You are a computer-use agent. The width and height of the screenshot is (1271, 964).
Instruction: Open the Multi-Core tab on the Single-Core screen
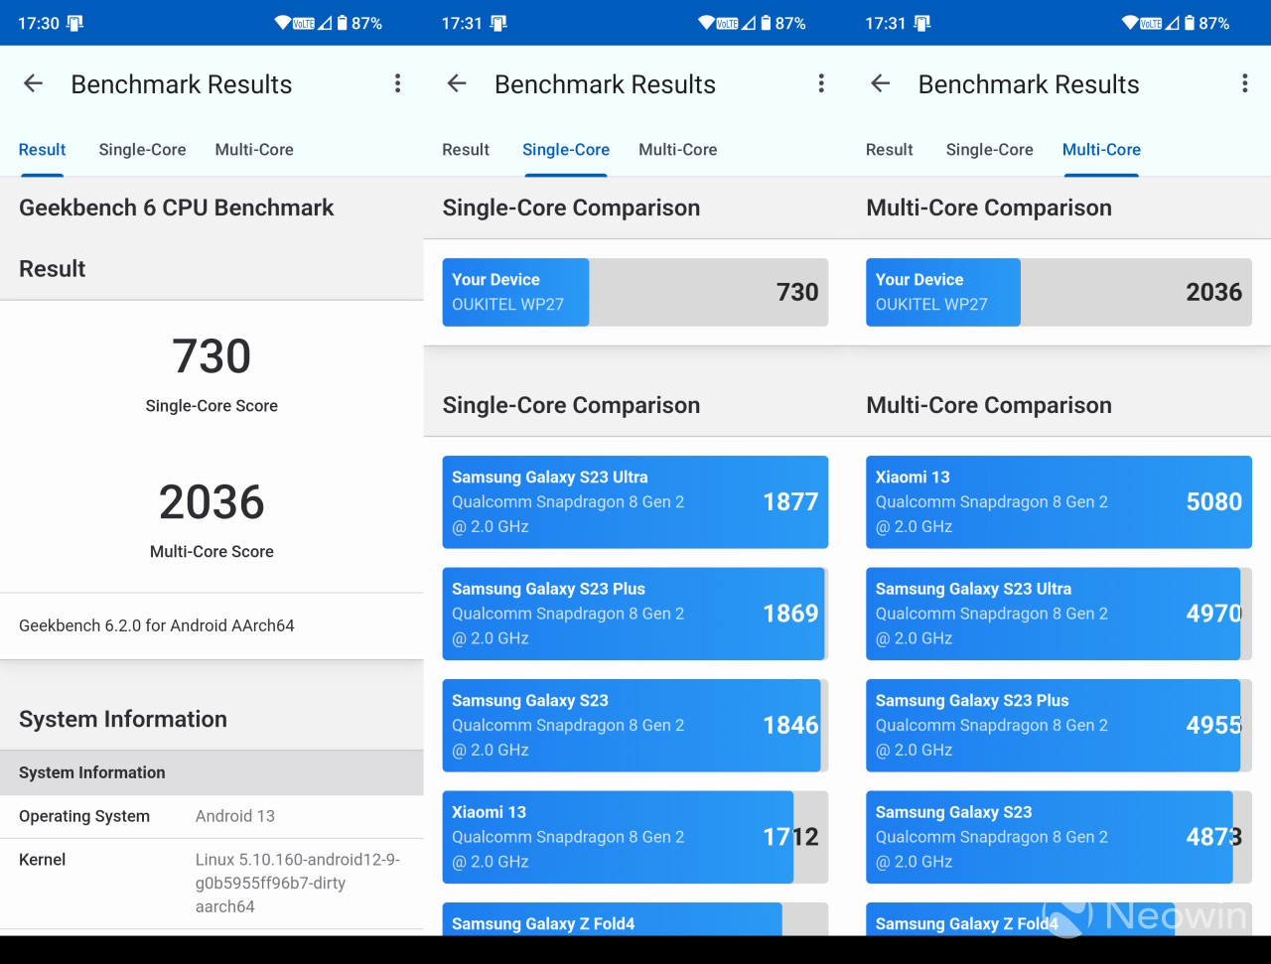tap(678, 150)
